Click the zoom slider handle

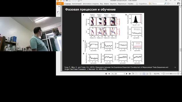(171, 74)
